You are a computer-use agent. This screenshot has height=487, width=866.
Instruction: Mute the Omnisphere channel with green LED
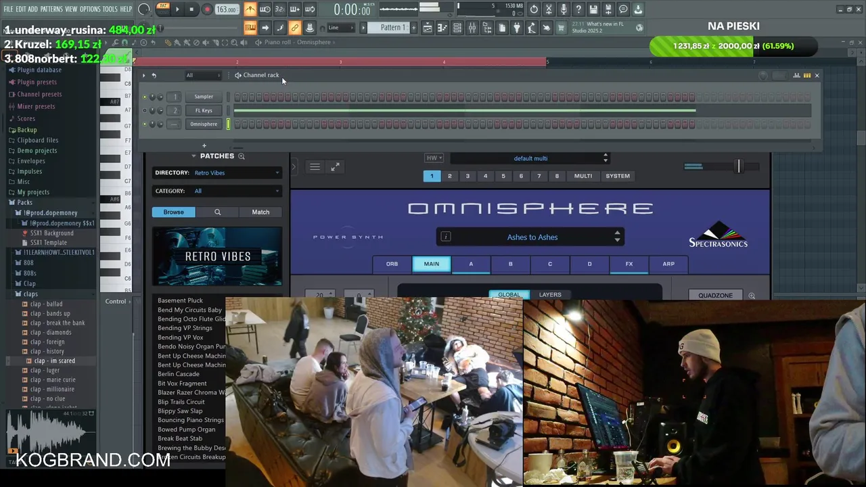click(144, 124)
